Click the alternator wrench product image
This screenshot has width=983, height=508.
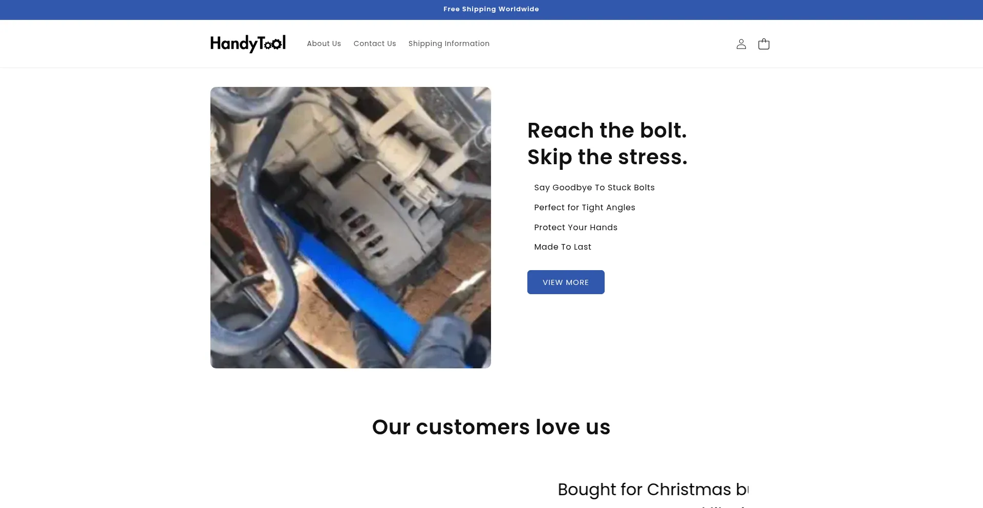[x=350, y=227]
